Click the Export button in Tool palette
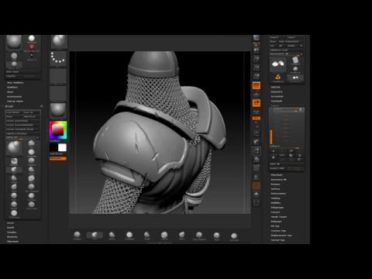The image size is (372, 279). tap(295, 37)
